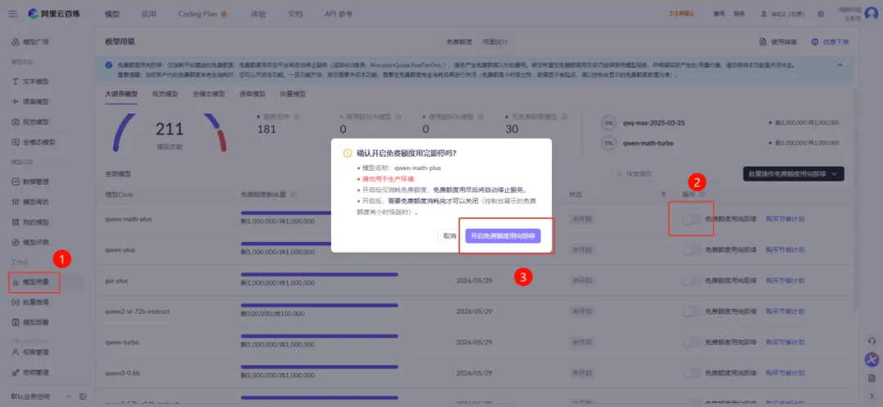This screenshot has width=883, height=407.
Task: Expand the right-edge panel arrow at the bottom
Action: 872,396
